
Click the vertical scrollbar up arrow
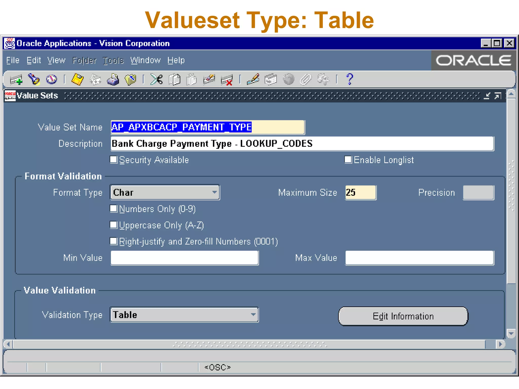tap(511, 94)
